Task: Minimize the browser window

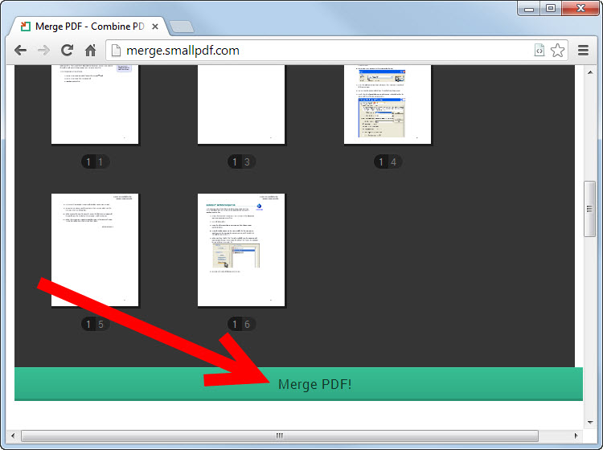Action: click(529, 9)
